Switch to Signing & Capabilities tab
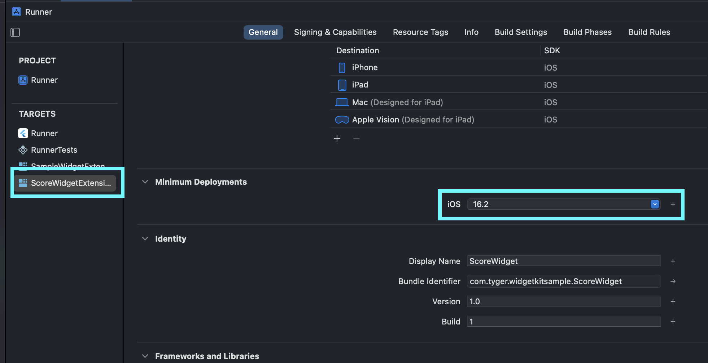Screen dimensions: 708x363 pos(335,32)
